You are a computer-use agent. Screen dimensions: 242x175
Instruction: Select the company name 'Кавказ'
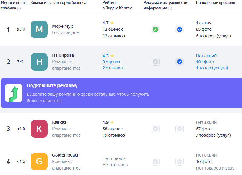click(59, 122)
